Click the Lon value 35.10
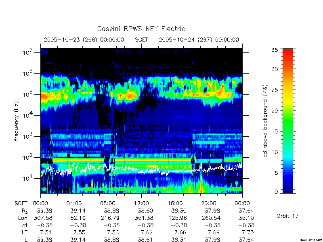This screenshot has height=242, width=323. pyautogui.click(x=246, y=218)
